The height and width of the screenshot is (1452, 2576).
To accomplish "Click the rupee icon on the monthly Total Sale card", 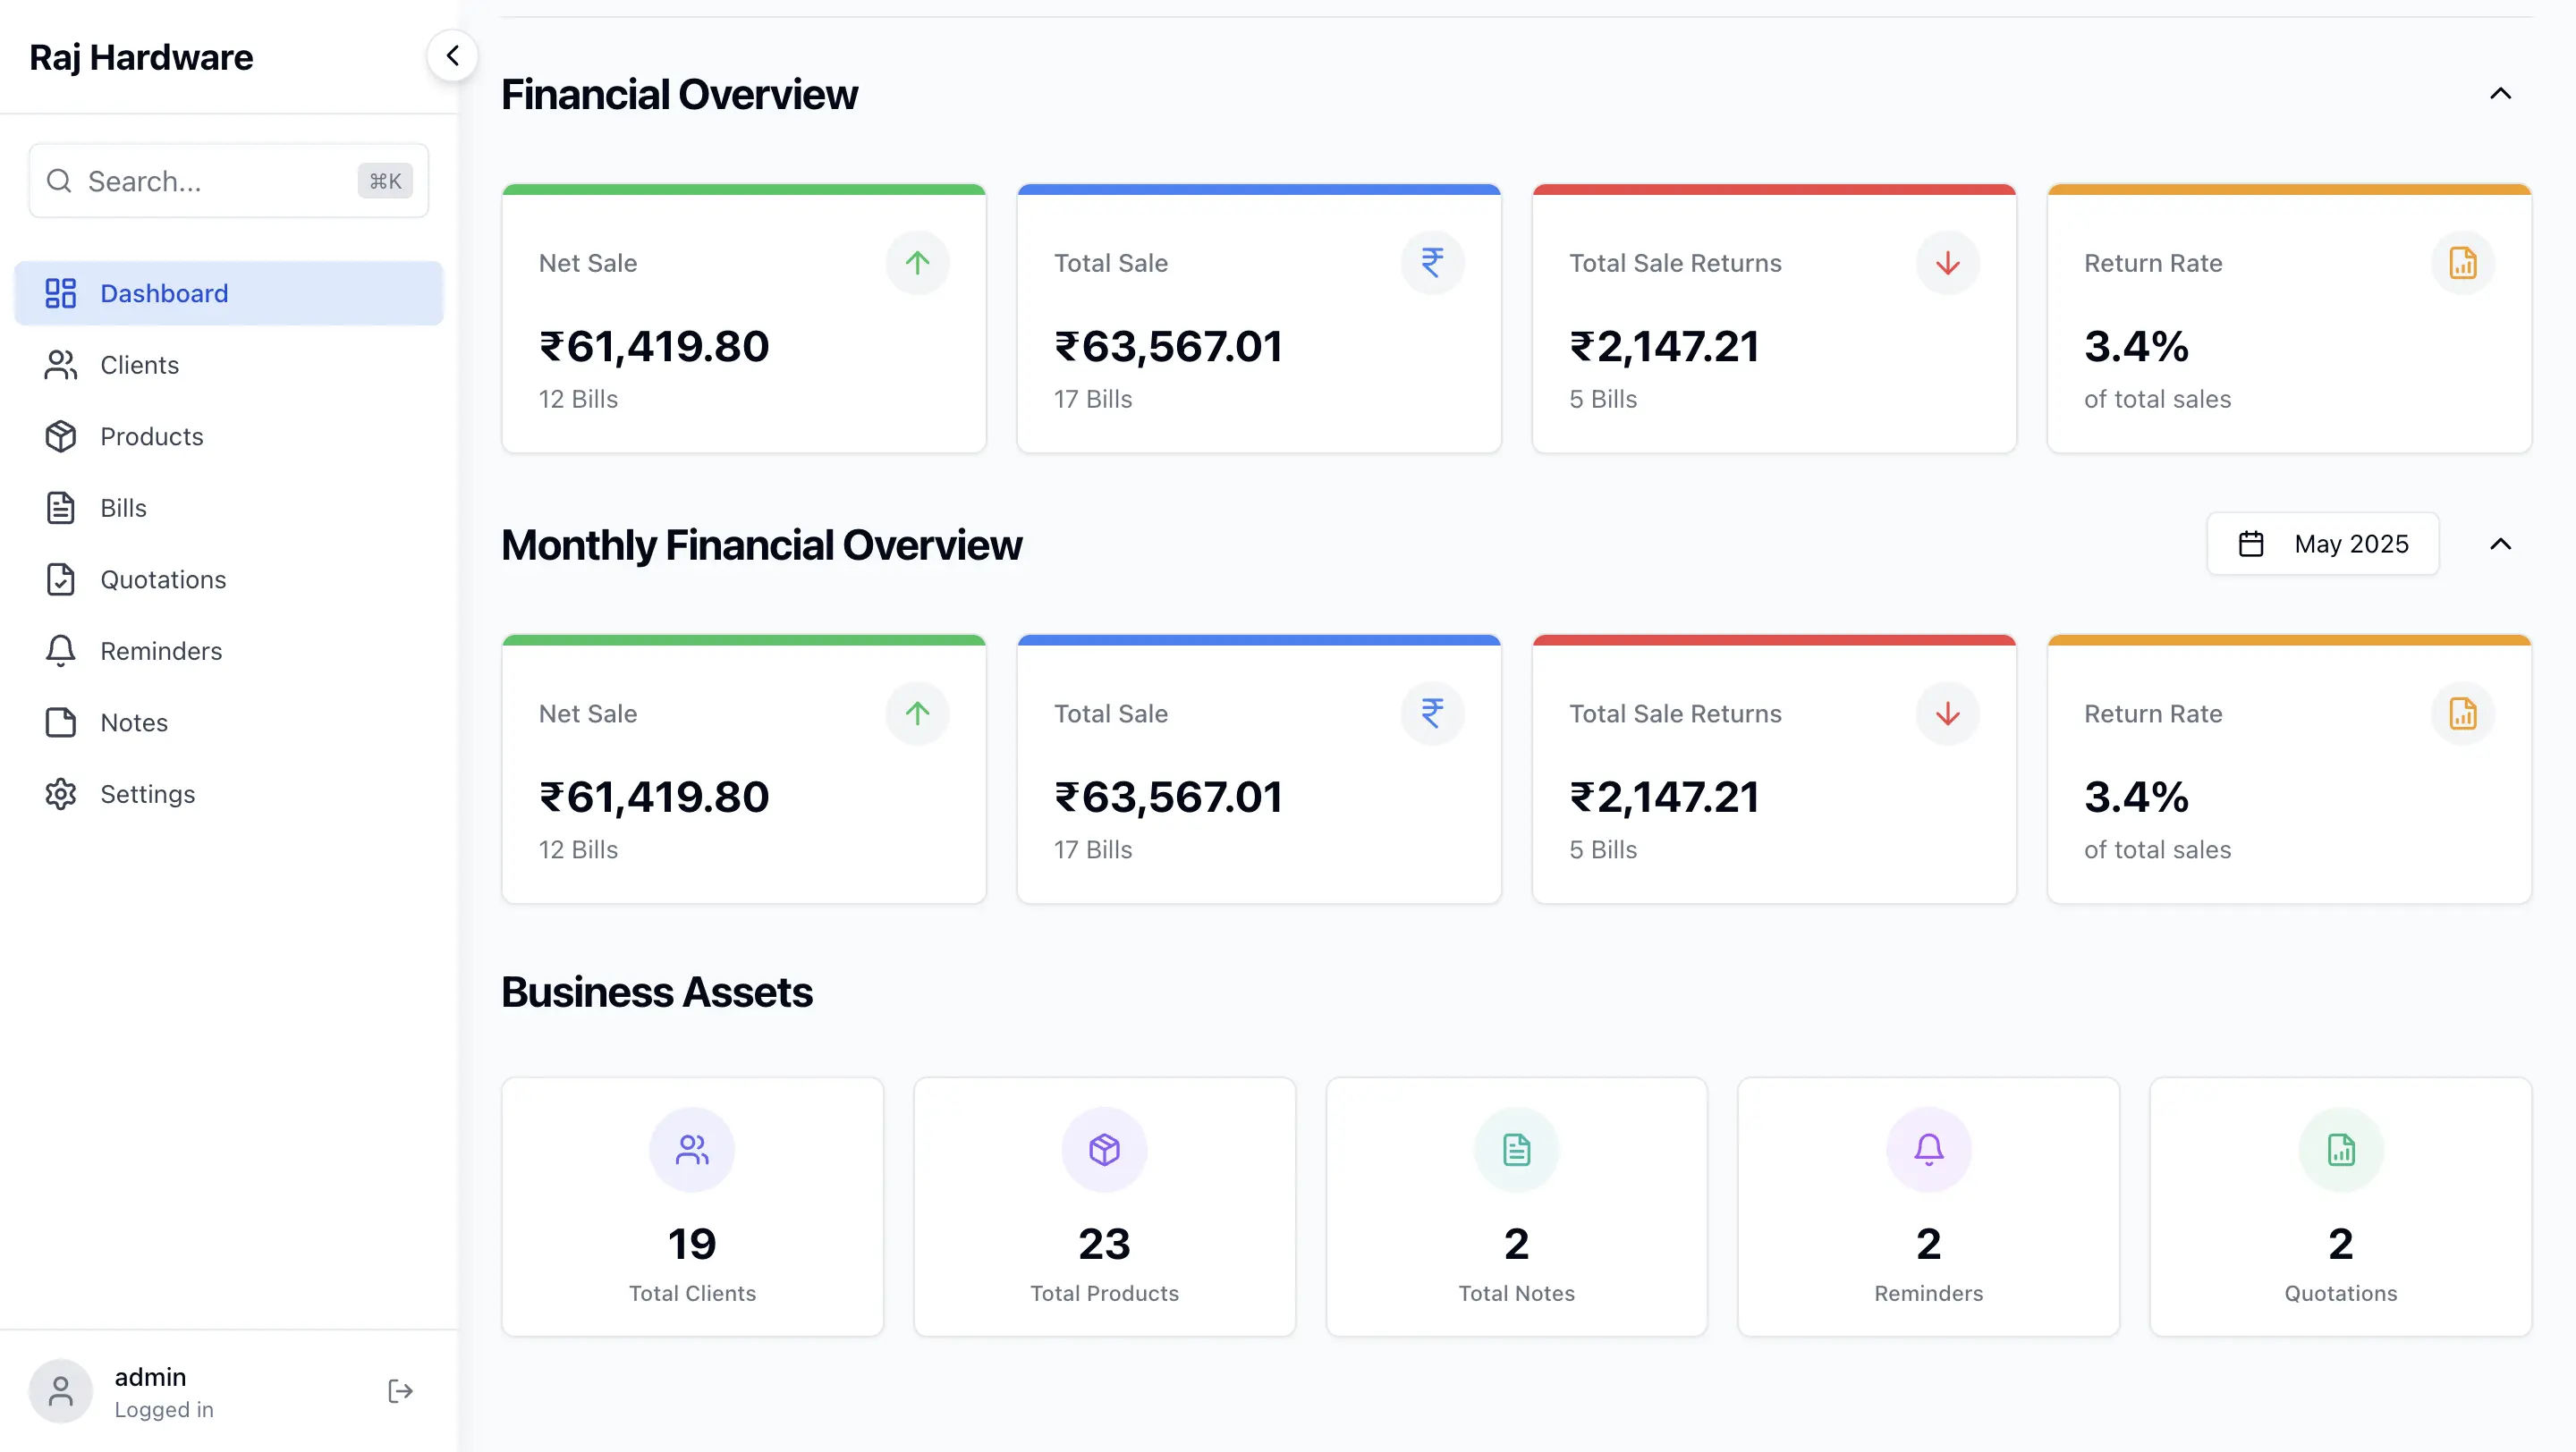I will point(1432,713).
